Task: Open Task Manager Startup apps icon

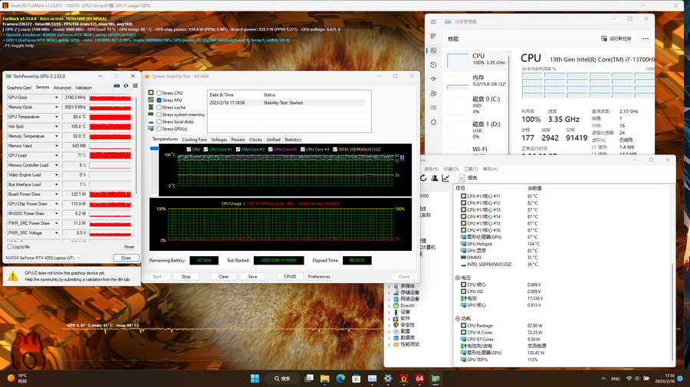Action: [433, 79]
